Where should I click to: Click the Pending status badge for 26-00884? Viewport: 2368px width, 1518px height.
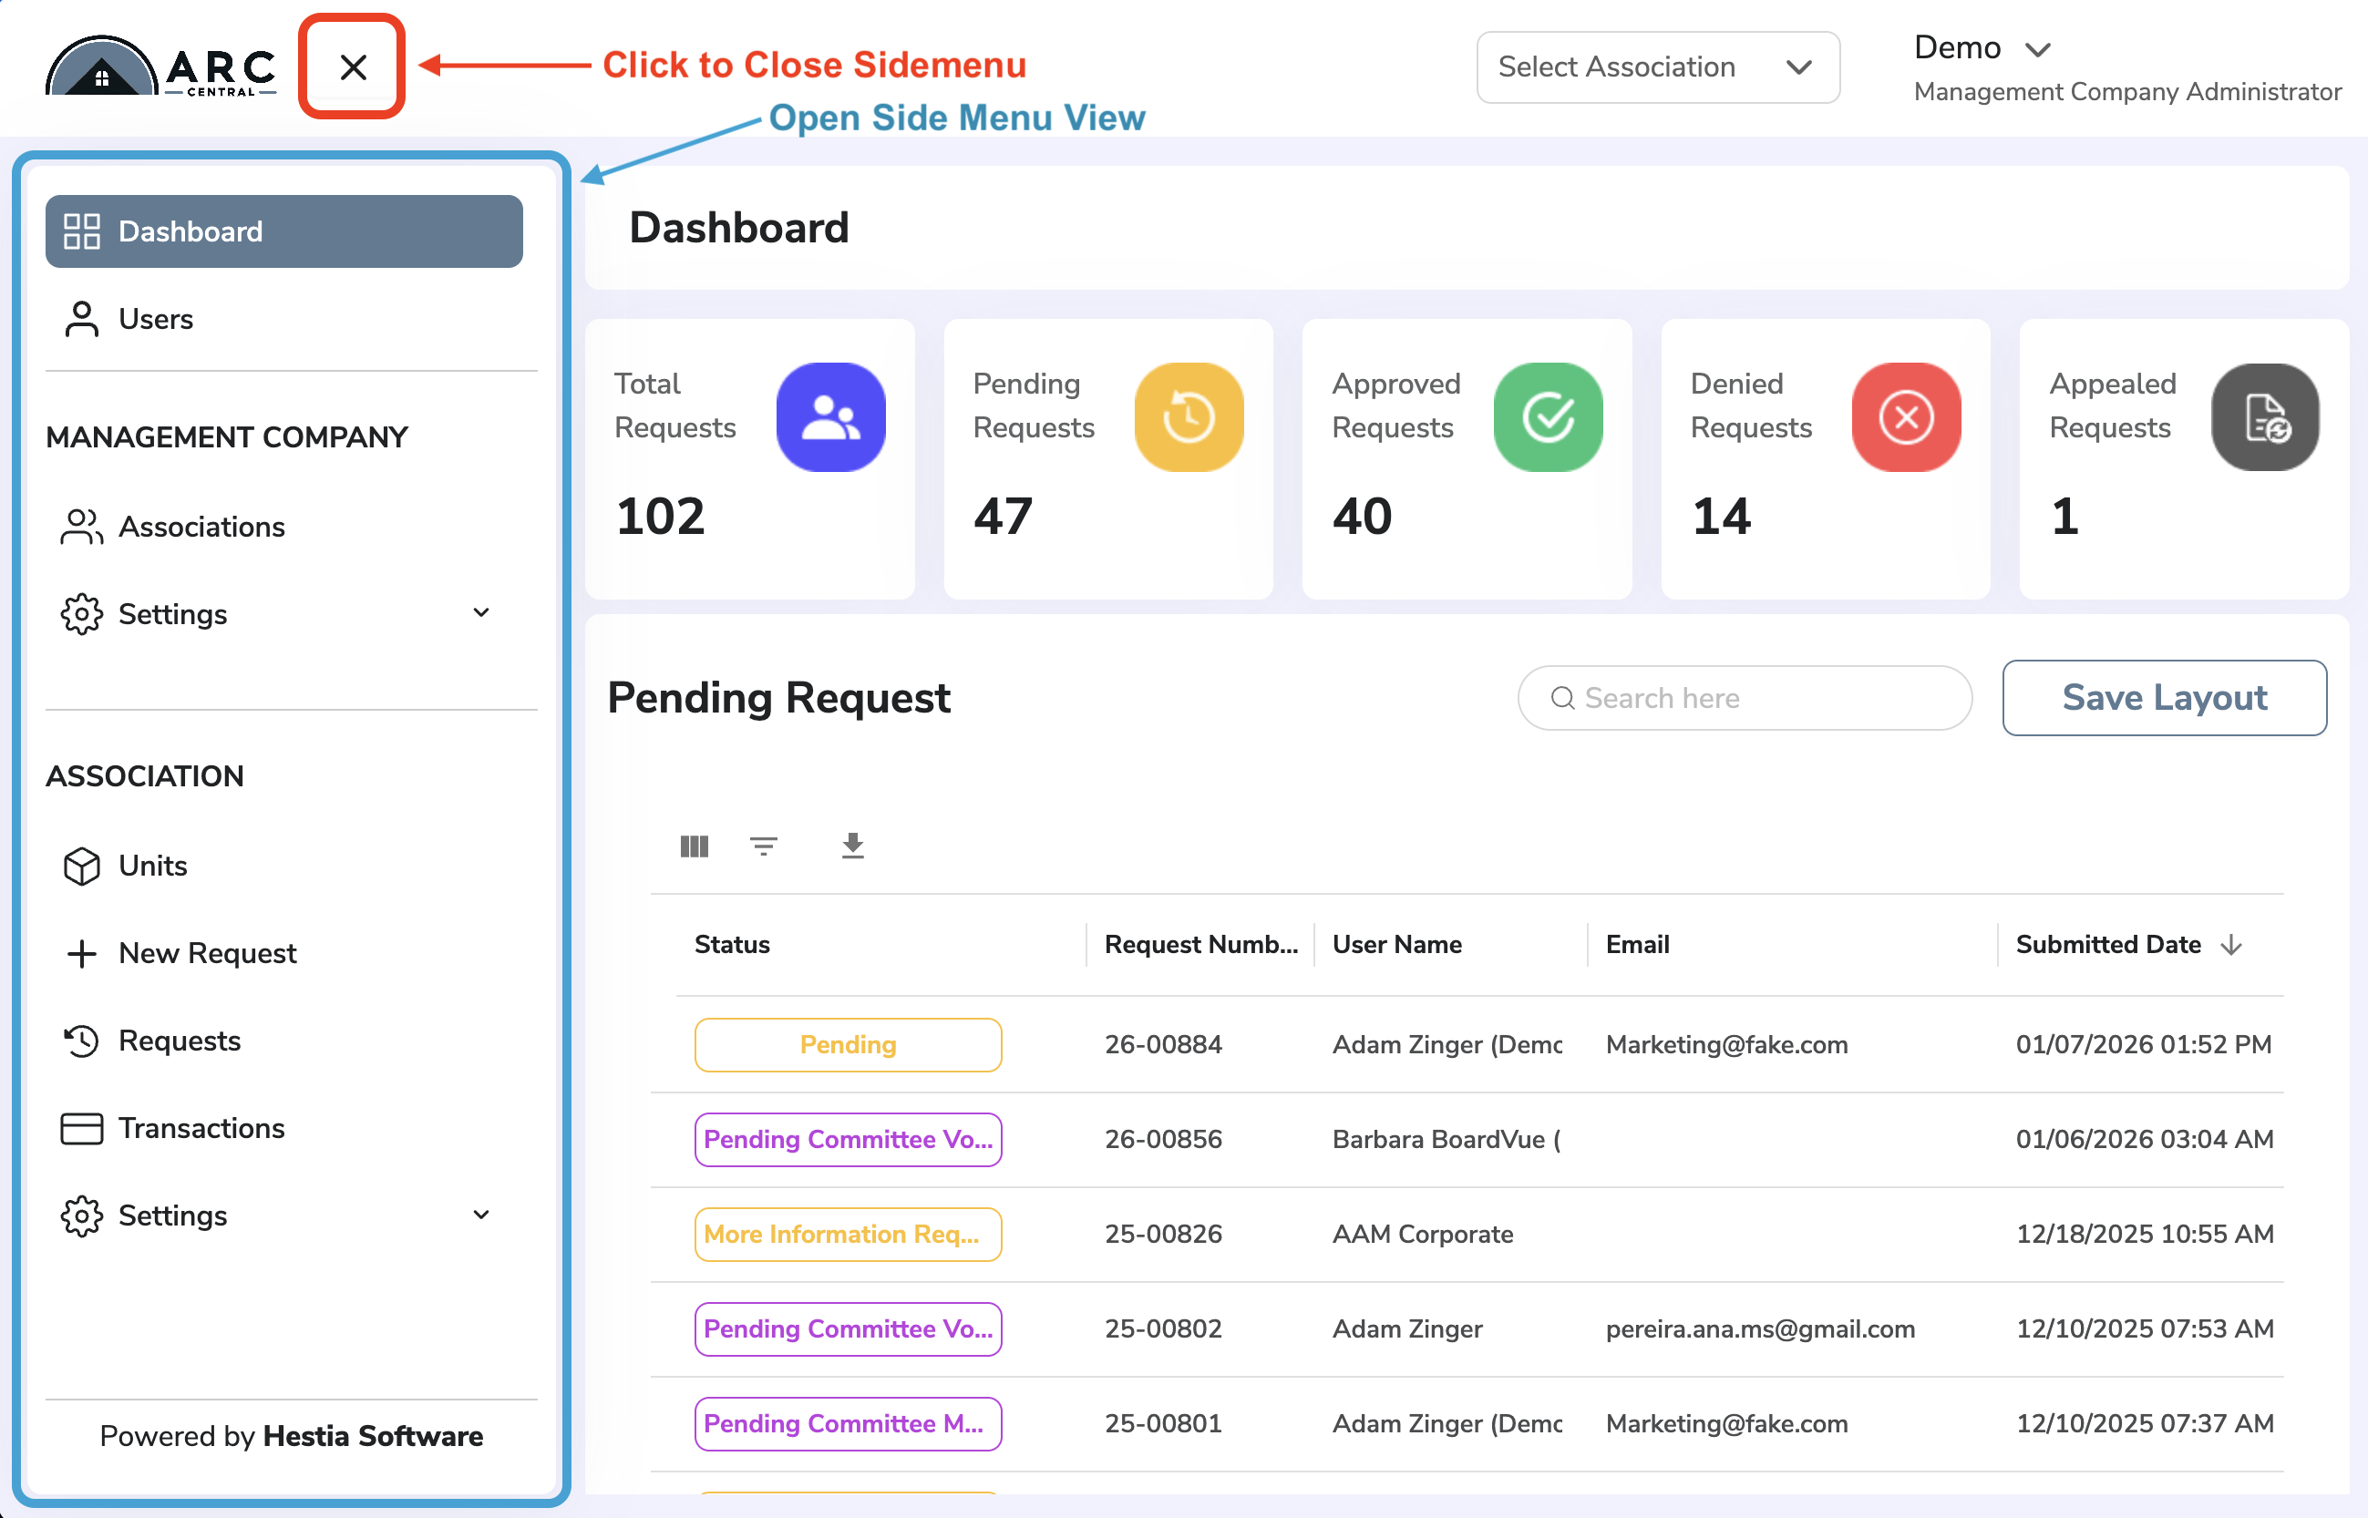point(848,1044)
